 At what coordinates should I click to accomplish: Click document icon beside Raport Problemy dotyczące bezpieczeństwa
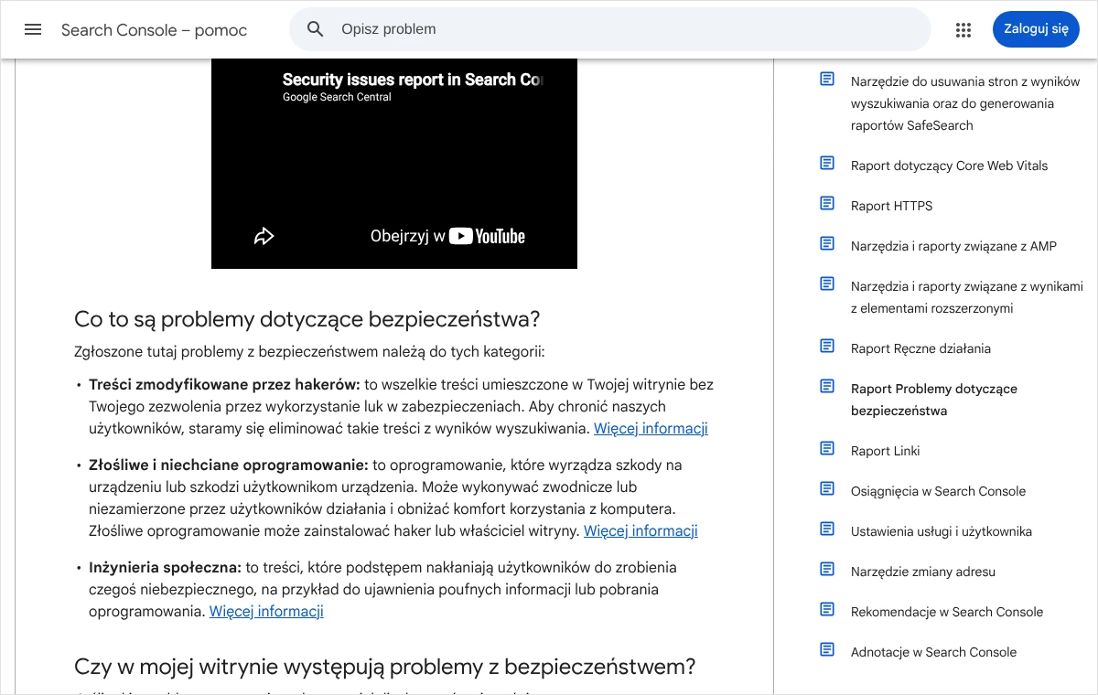pyautogui.click(x=827, y=387)
